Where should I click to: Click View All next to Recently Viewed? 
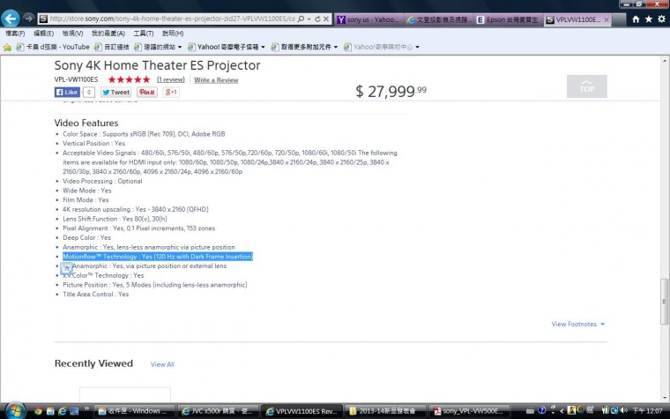pyautogui.click(x=162, y=364)
